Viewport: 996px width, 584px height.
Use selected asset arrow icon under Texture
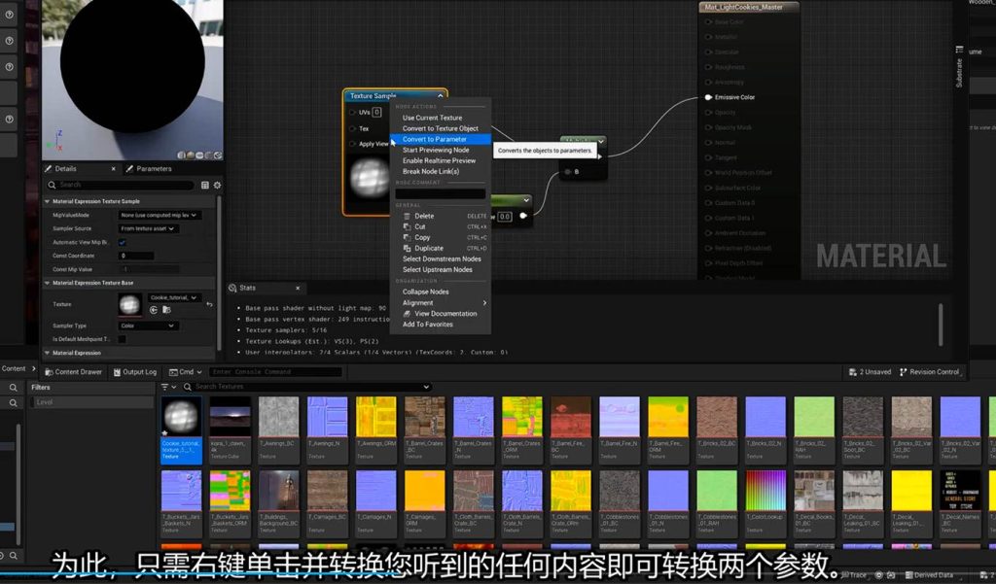pyautogui.click(x=153, y=311)
